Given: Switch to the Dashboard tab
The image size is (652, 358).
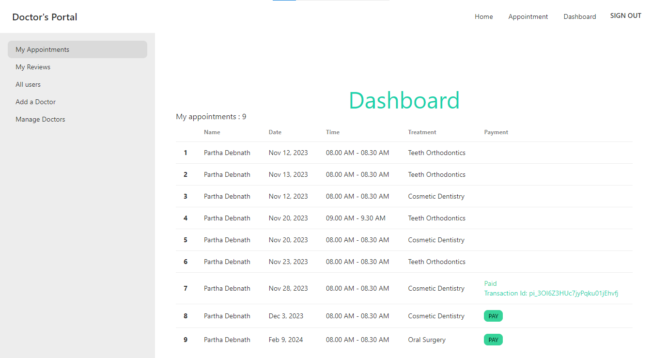Looking at the screenshot, I should tap(579, 16).
